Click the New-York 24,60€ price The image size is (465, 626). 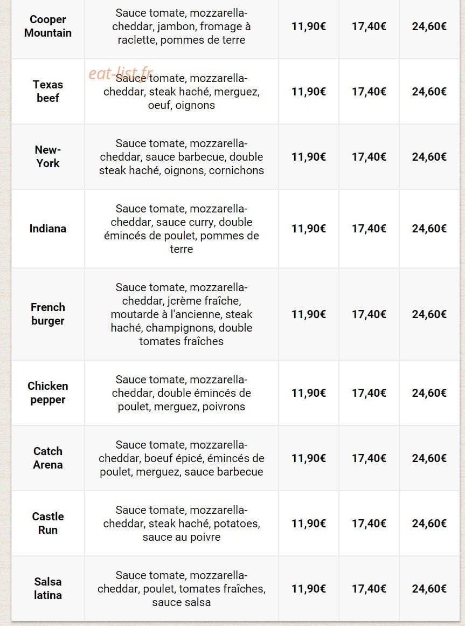tap(429, 156)
